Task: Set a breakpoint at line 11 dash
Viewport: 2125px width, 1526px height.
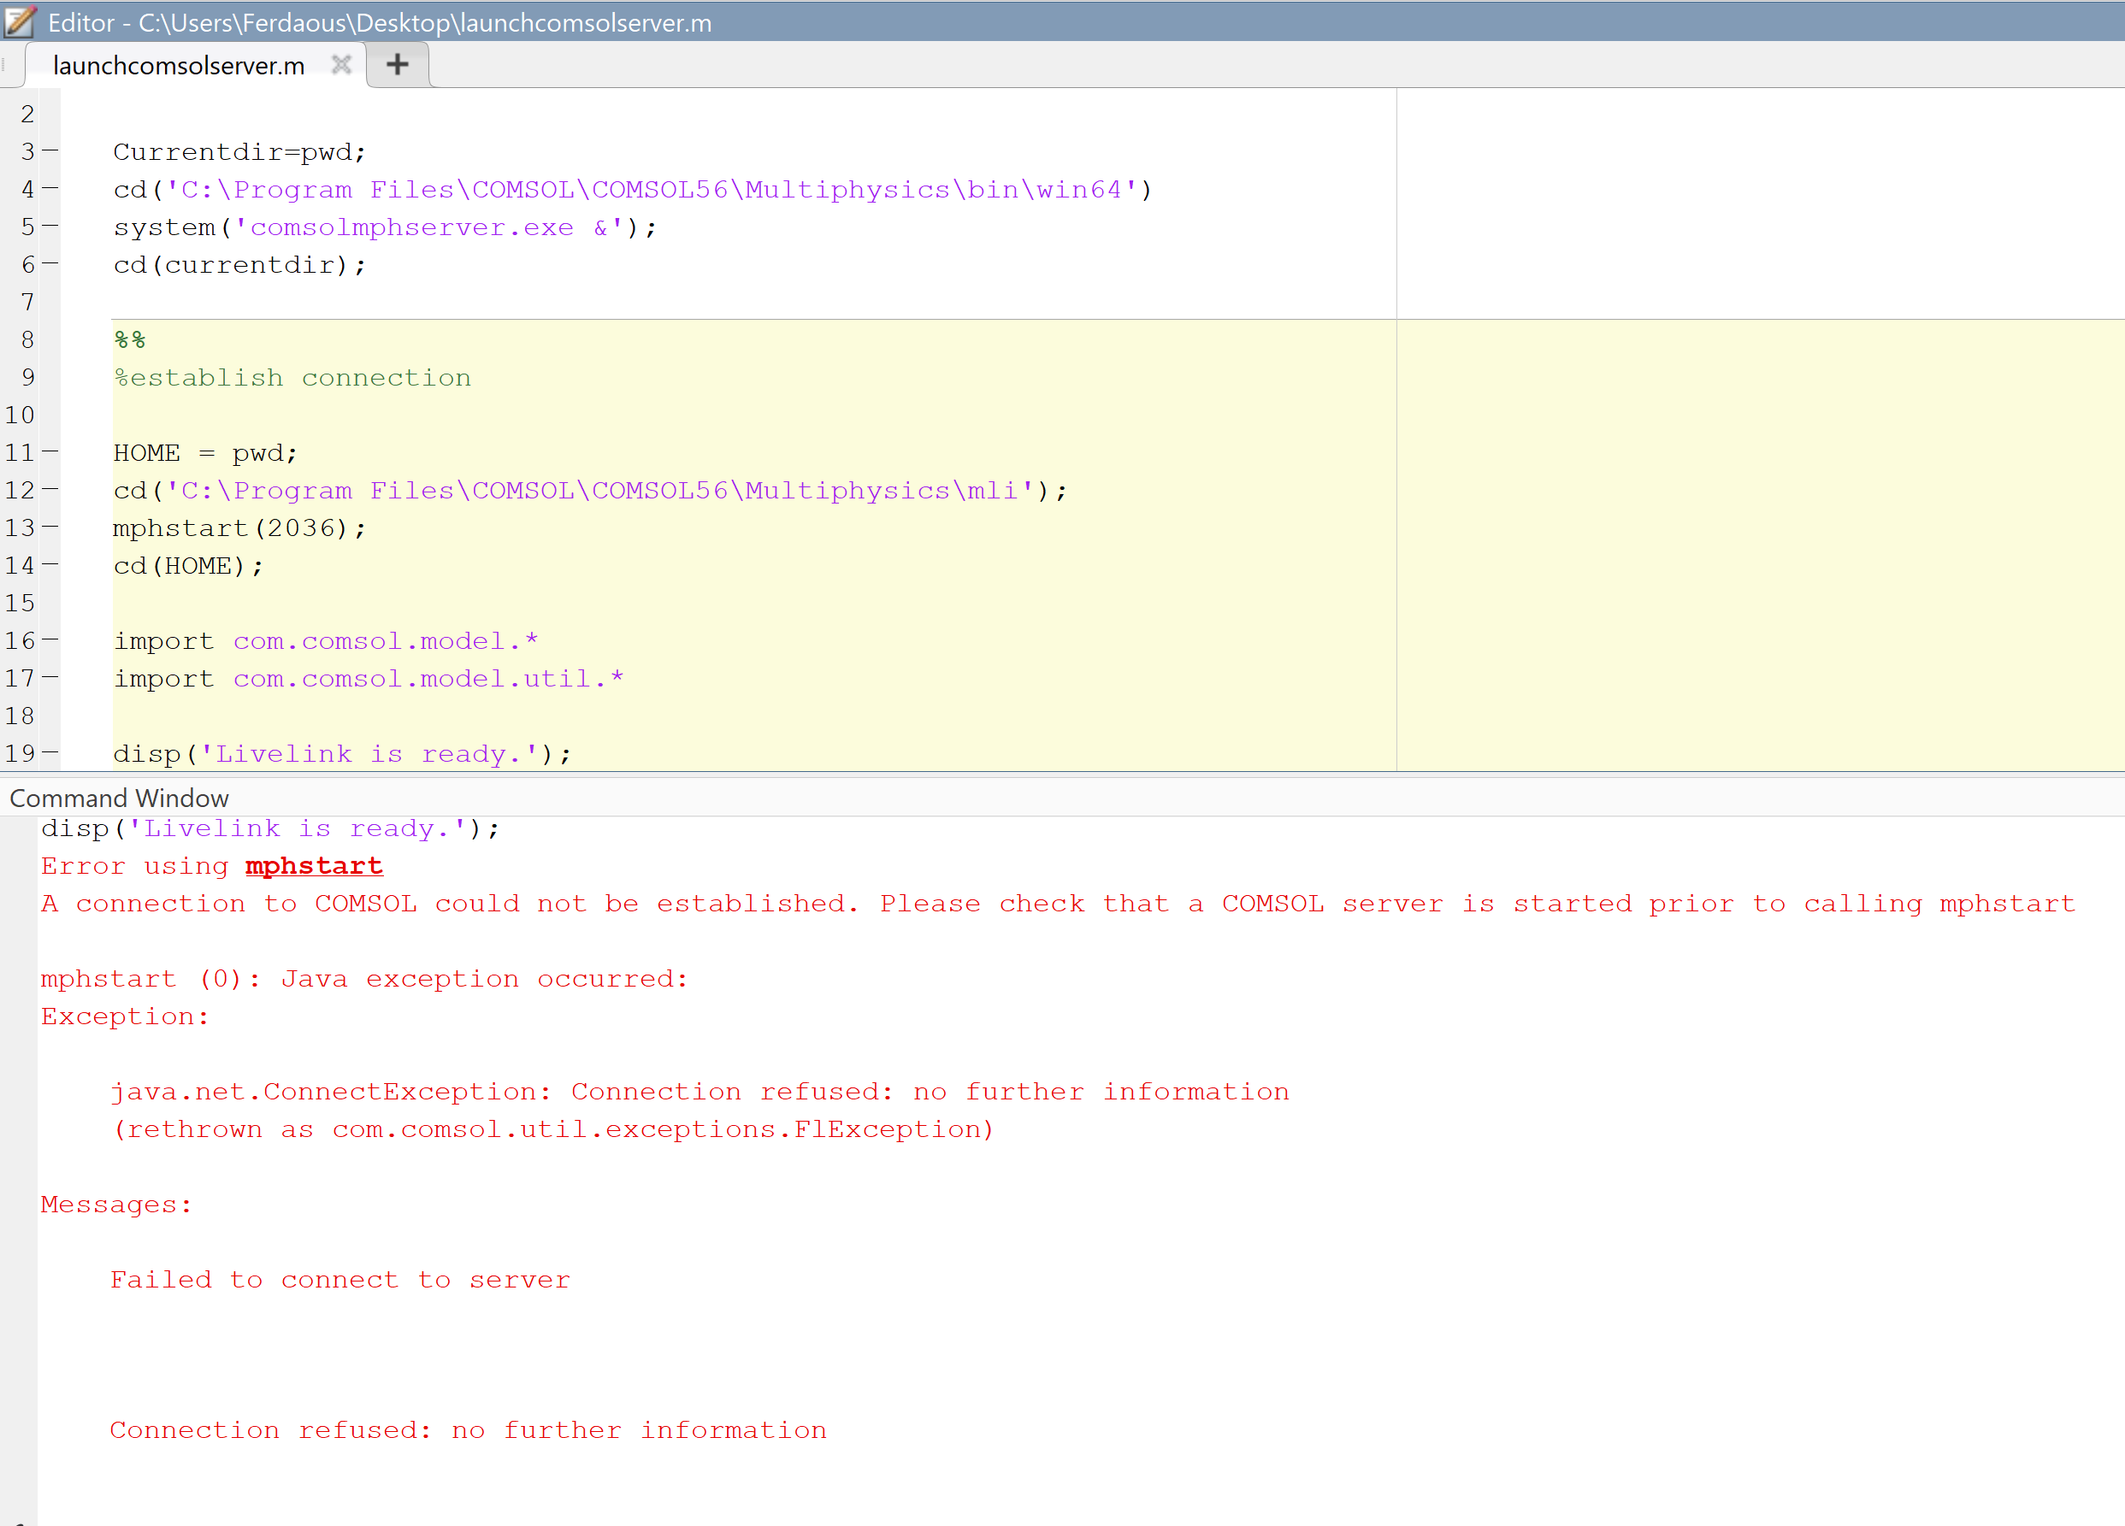Action: 50,452
